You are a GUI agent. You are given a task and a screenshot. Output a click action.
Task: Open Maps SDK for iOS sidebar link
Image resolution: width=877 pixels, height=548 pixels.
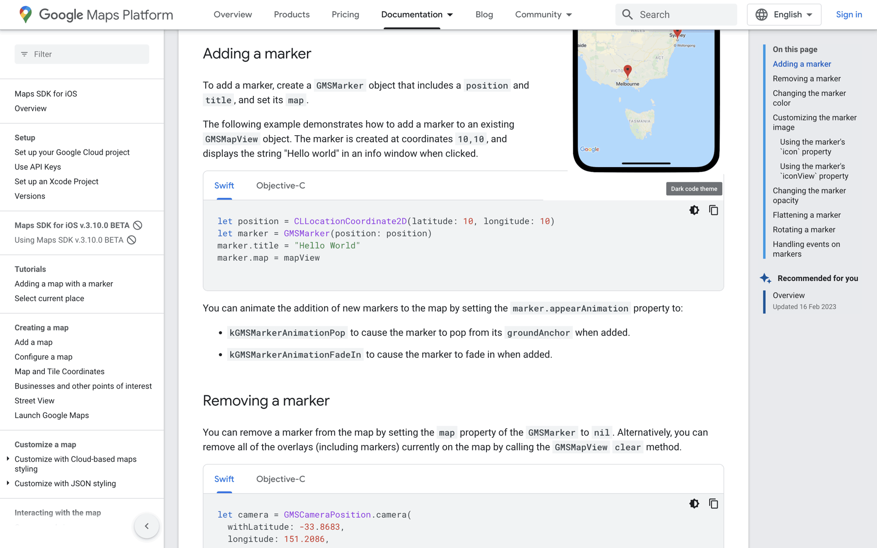pyautogui.click(x=46, y=94)
